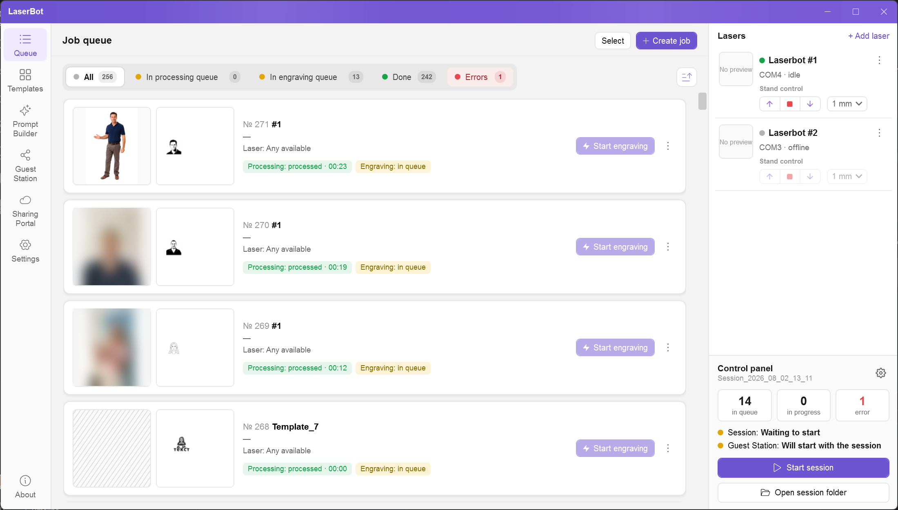Move Laserbot #1 stand down
The image size is (898, 510).
[810, 104]
